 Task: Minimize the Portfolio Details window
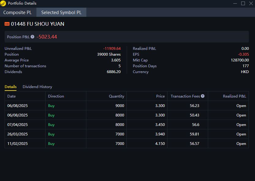pos(235,3)
